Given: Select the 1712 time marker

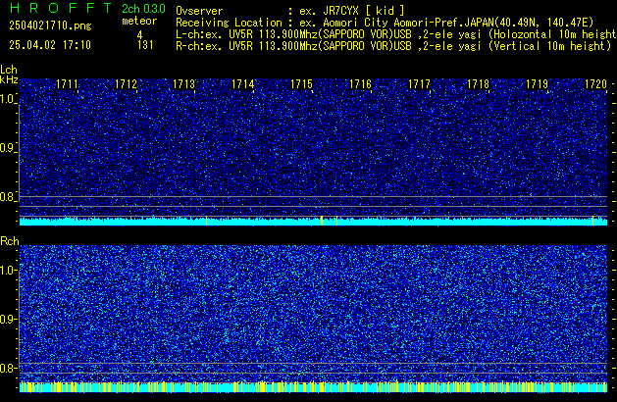Looking at the screenshot, I should [x=126, y=84].
